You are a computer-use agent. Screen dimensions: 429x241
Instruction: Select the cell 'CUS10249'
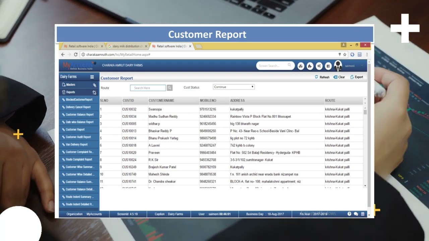coord(129,167)
